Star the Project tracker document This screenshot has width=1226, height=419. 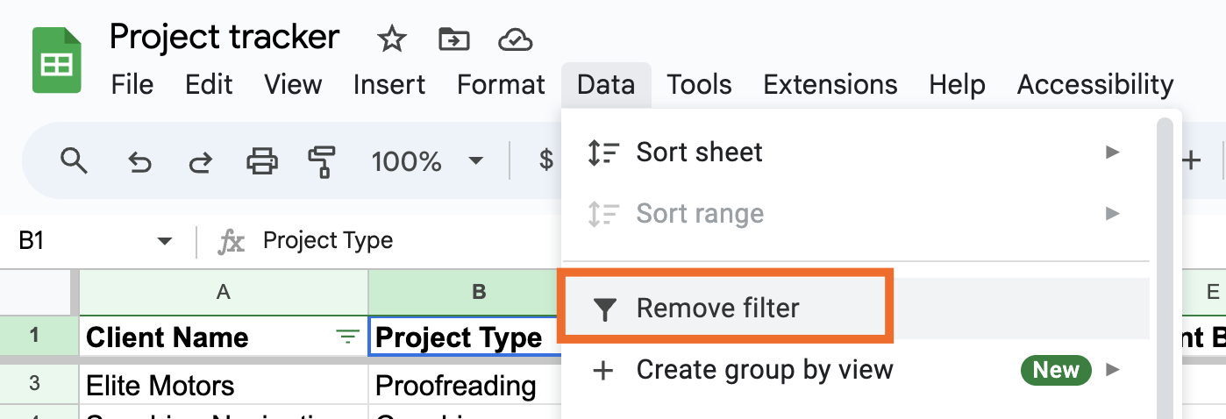[391, 39]
